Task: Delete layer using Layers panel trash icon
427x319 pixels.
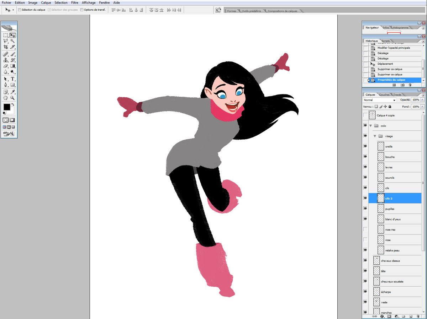Action: tap(418, 316)
